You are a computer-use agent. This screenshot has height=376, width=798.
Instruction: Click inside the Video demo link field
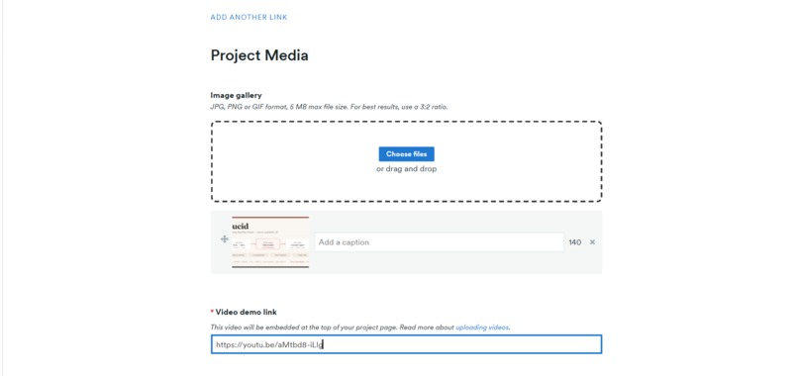click(x=406, y=344)
